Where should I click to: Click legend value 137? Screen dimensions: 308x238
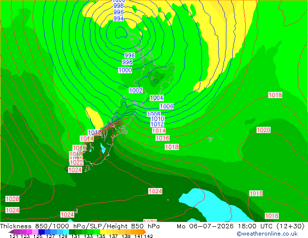click(114, 236)
